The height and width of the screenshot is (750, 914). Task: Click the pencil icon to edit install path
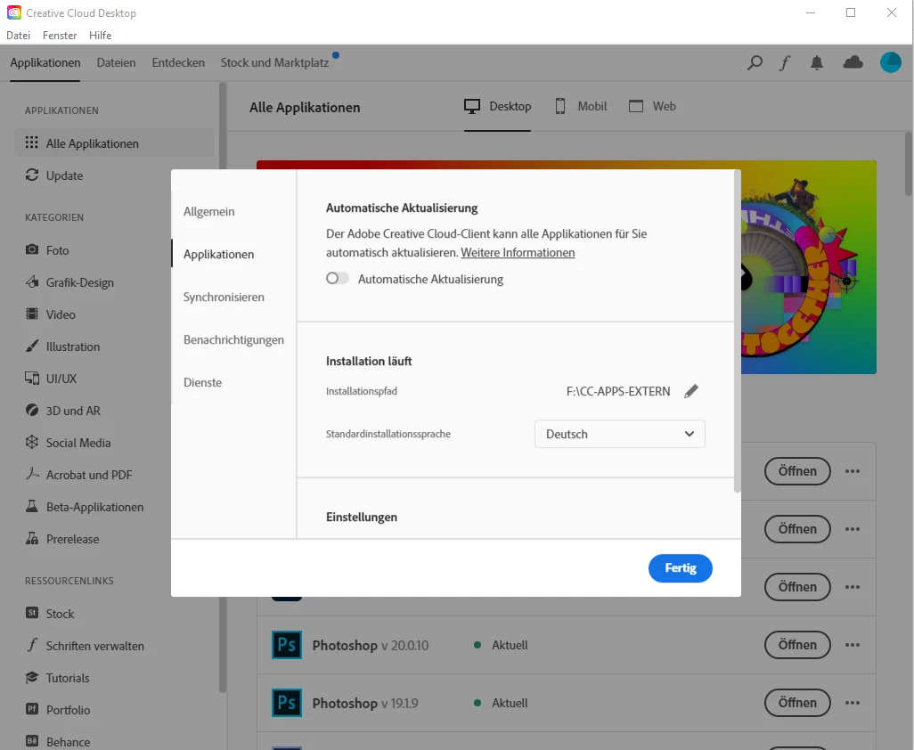click(690, 391)
